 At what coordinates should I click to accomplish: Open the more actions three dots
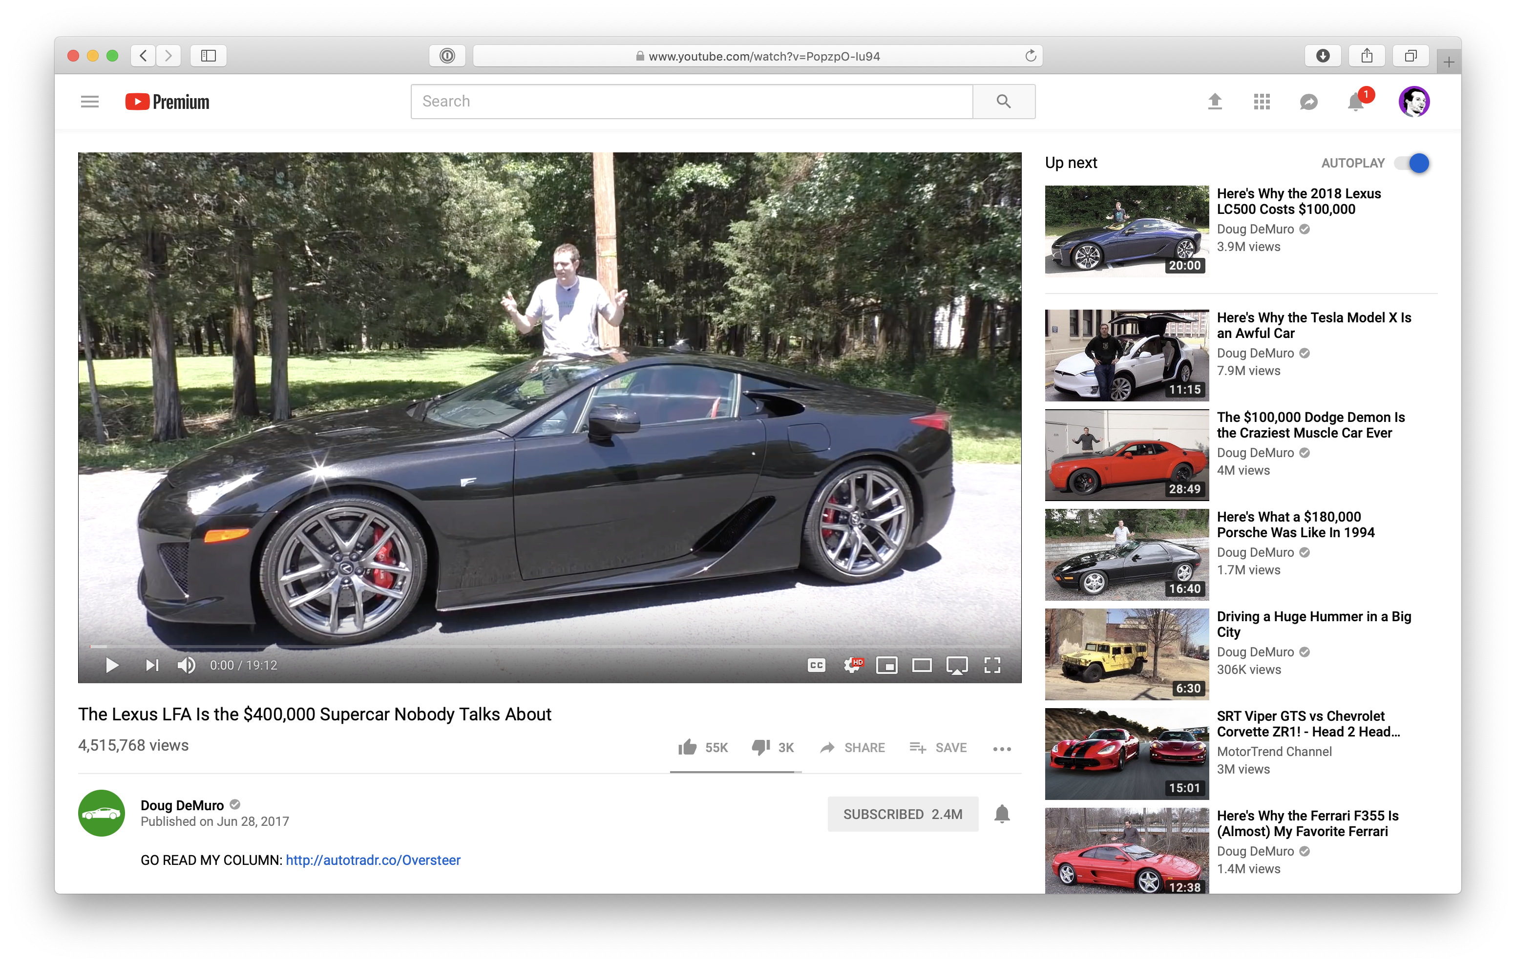(x=1002, y=749)
